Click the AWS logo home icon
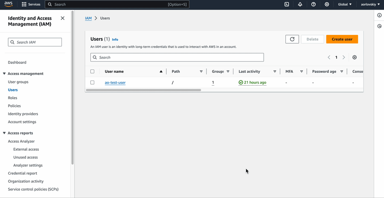Image resolution: width=384 pixels, height=198 pixels. (9, 4)
